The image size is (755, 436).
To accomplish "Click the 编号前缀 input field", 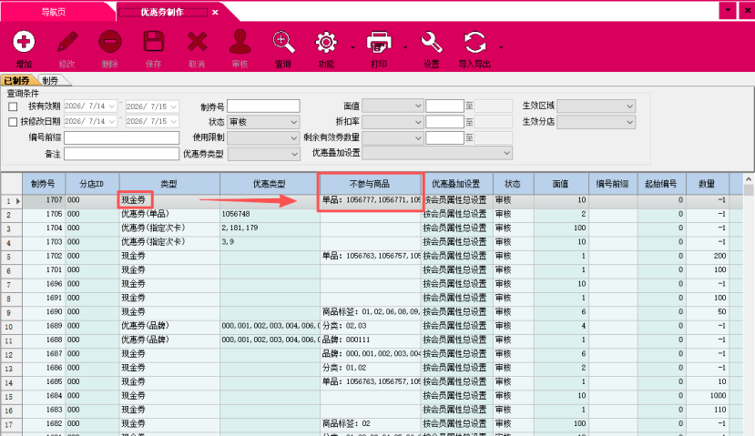I will (121, 137).
